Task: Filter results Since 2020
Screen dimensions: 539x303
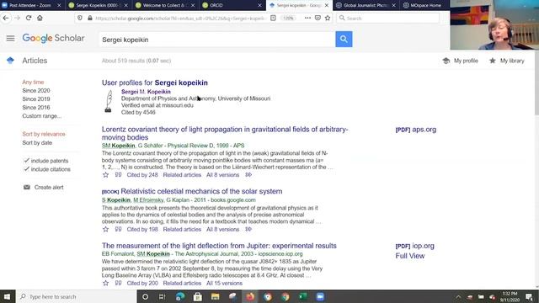Action: tap(36, 91)
